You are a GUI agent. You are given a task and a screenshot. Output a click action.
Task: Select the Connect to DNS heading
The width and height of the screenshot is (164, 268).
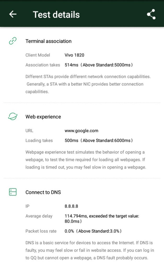click(43, 192)
